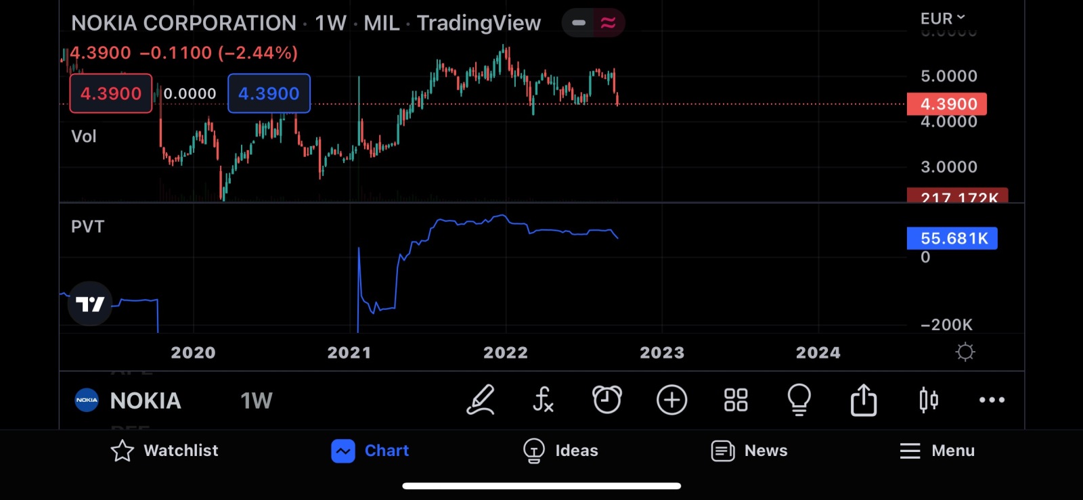Share the chart via the share icon
1083x500 pixels.
tap(864, 400)
